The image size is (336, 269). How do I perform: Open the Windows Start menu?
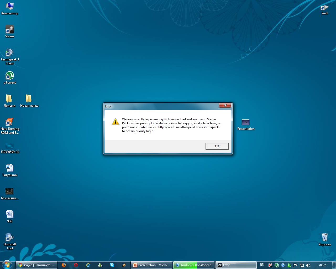click(7, 265)
